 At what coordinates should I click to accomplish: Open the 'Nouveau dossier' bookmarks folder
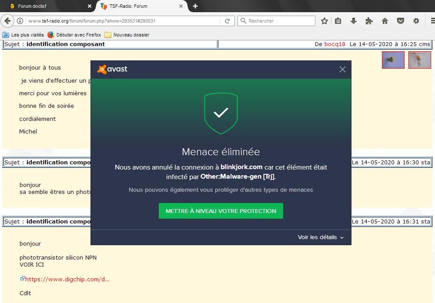pos(127,35)
